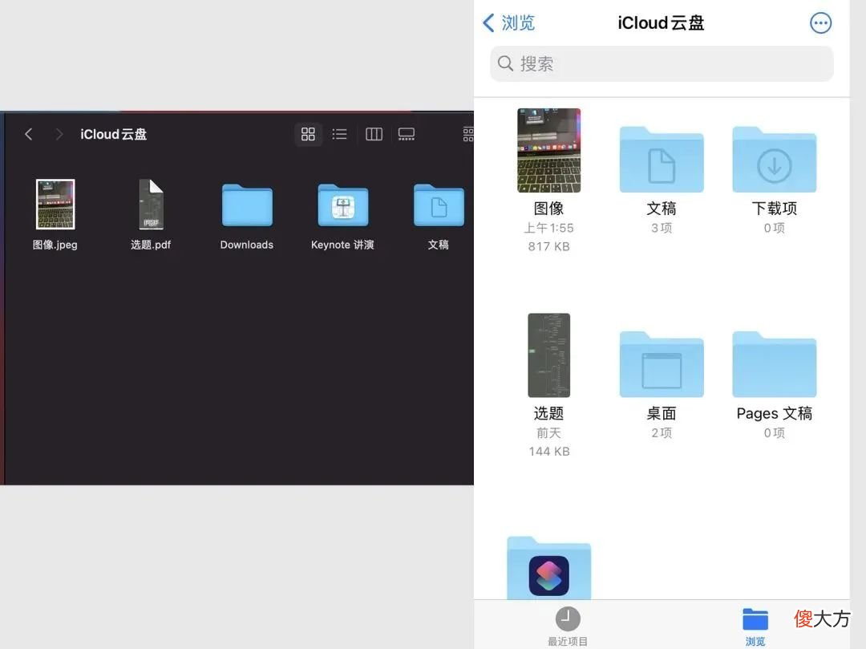The image size is (866, 649).
Task: Select 图像.jpeg file in Finder
Action: (x=55, y=205)
